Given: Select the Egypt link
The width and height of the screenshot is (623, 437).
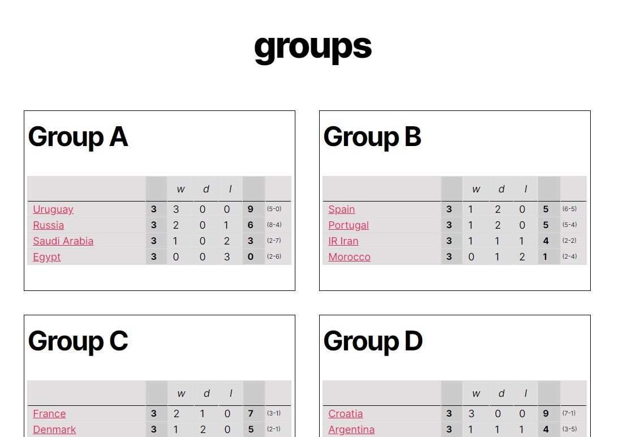Looking at the screenshot, I should [x=47, y=257].
